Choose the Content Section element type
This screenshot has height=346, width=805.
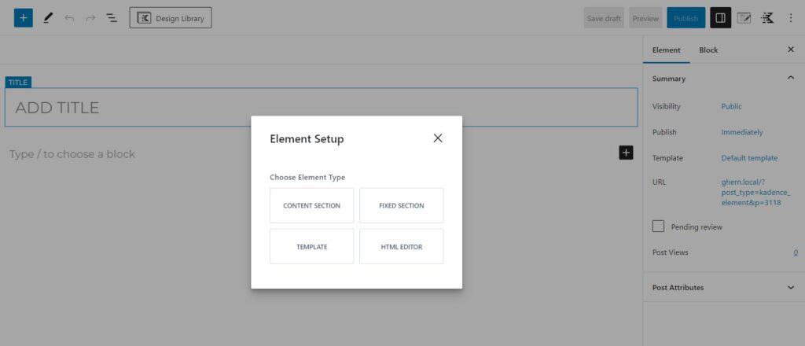coord(311,205)
